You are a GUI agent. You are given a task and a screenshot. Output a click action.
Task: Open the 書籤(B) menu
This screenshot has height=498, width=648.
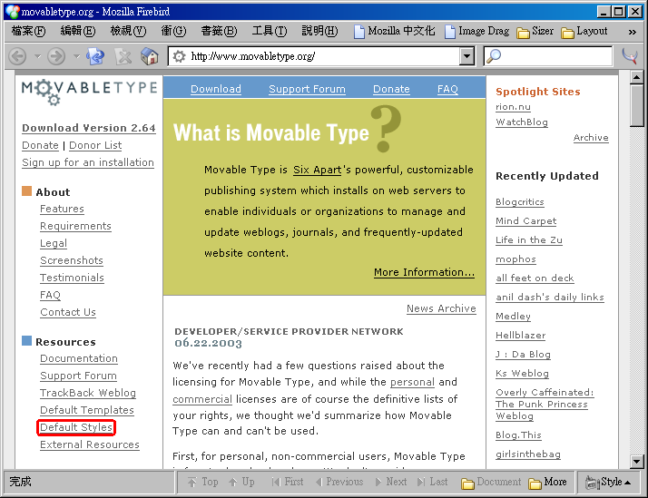point(219,32)
